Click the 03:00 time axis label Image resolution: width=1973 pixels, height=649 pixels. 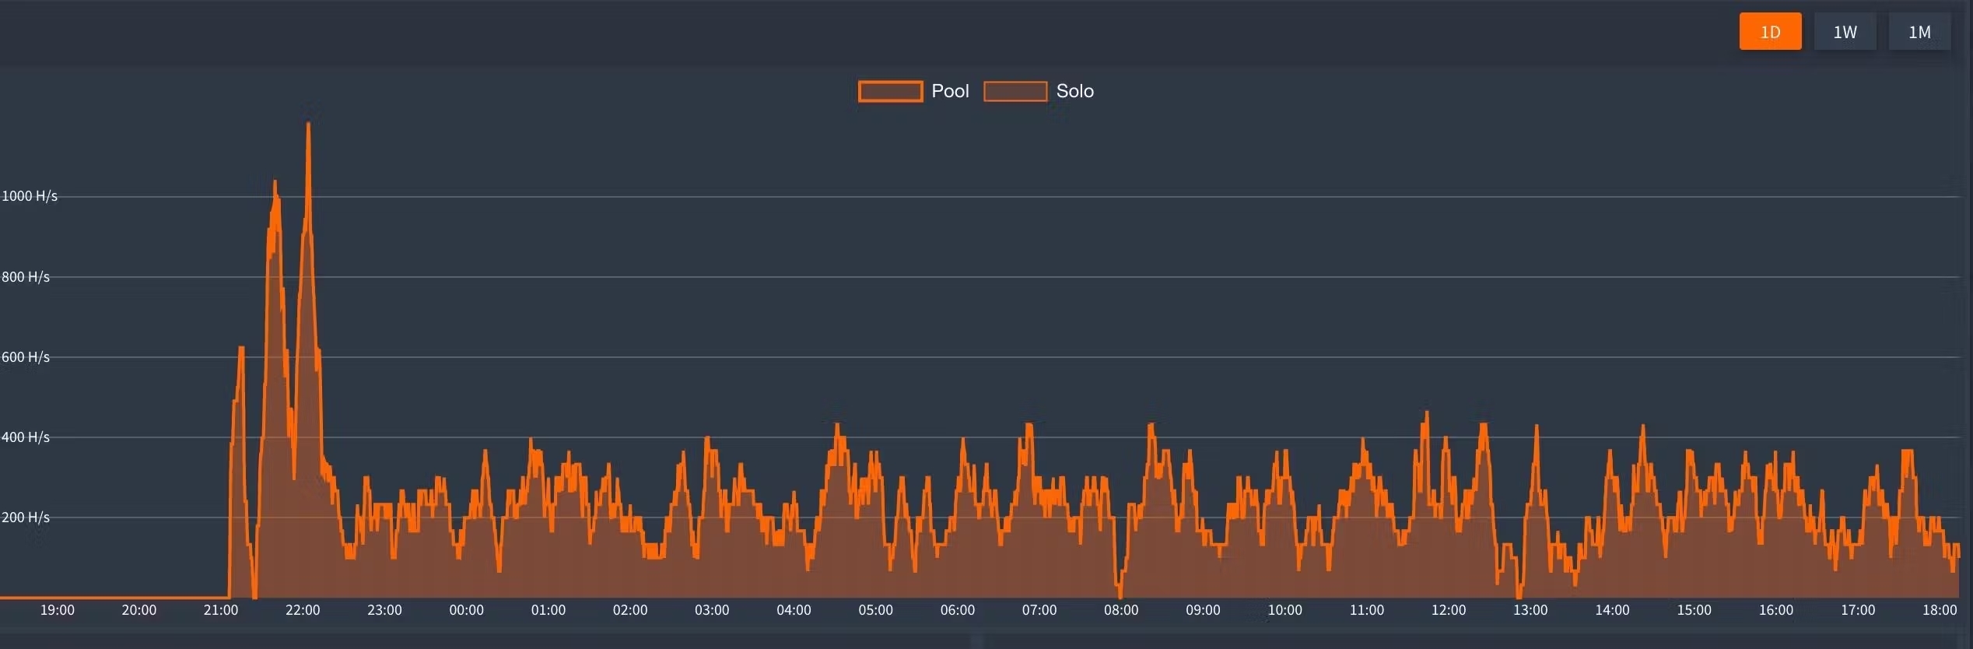(712, 610)
